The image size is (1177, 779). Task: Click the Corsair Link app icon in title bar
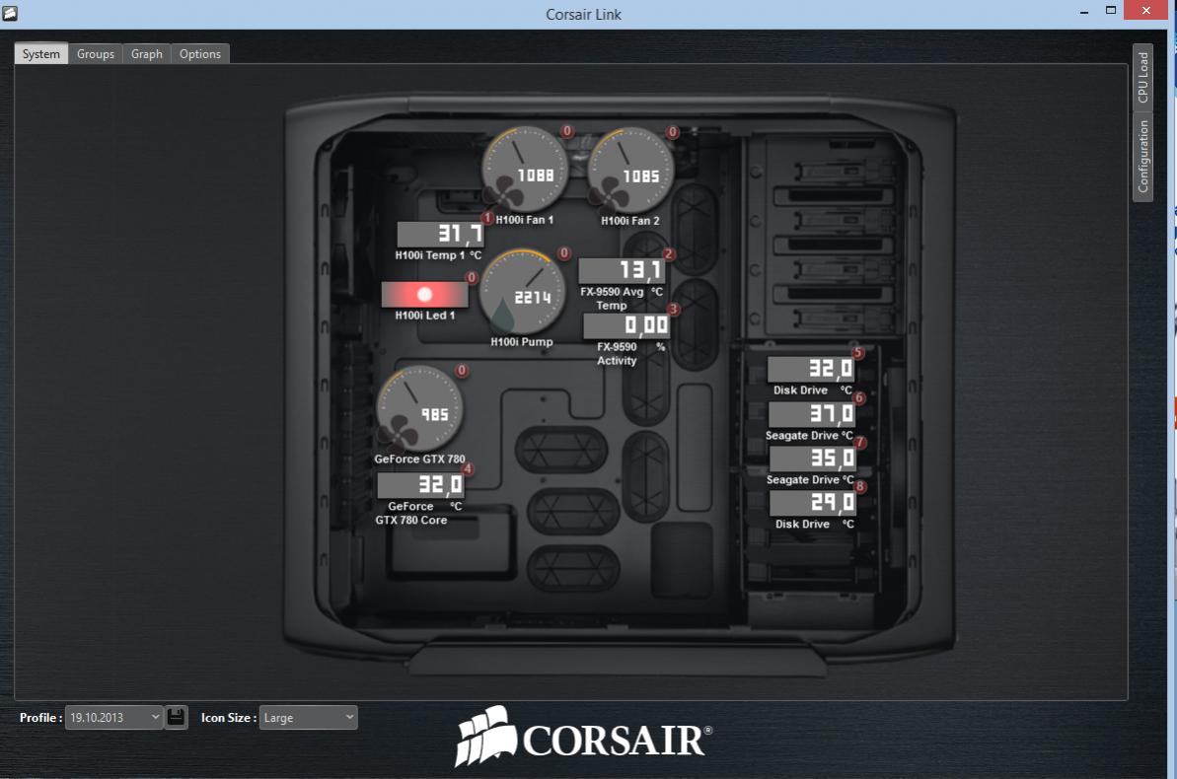point(10,13)
